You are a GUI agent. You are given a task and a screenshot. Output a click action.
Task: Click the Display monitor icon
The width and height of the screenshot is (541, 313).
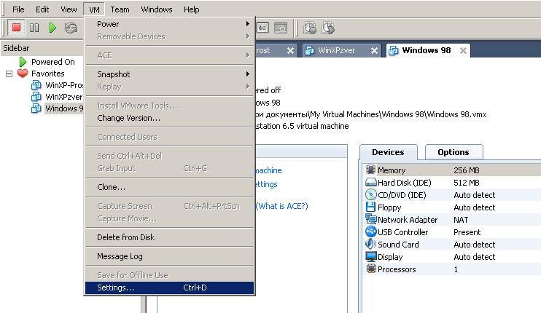click(x=370, y=256)
